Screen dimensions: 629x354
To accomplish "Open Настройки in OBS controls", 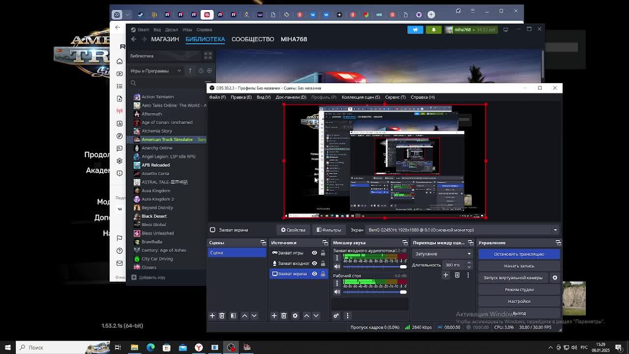I will click(x=519, y=301).
